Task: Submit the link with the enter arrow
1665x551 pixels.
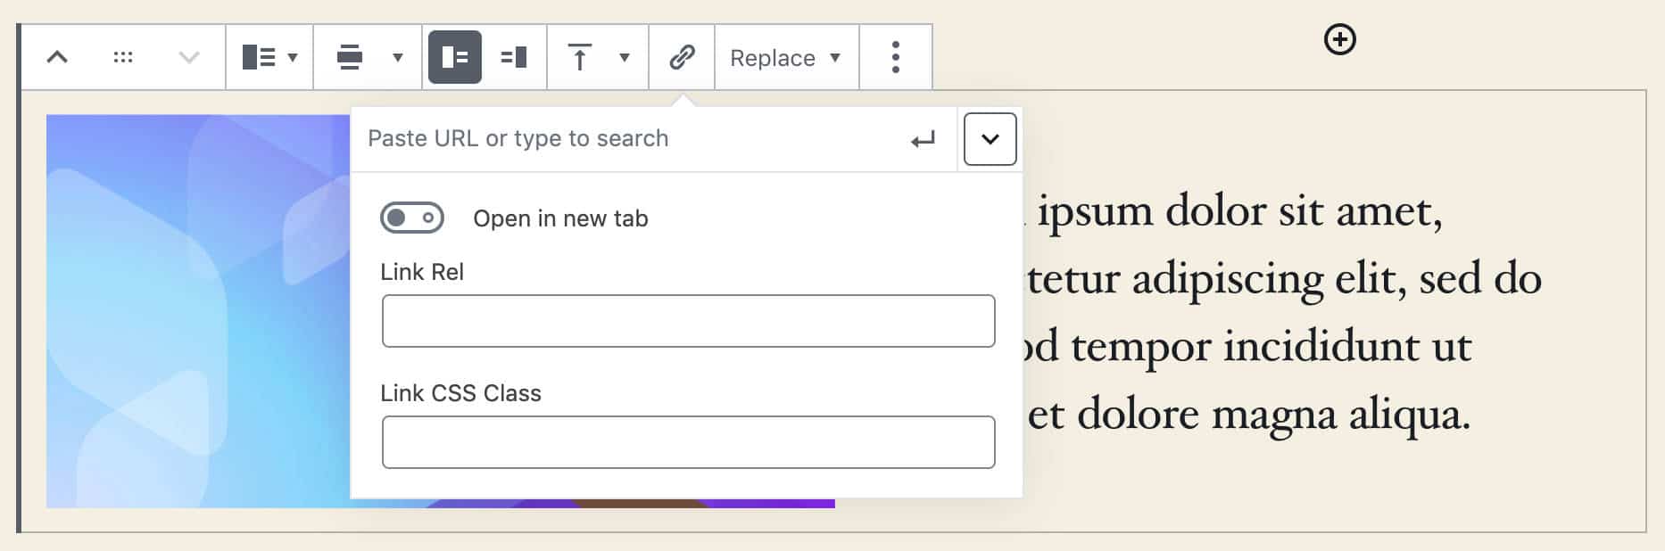Action: [x=923, y=140]
